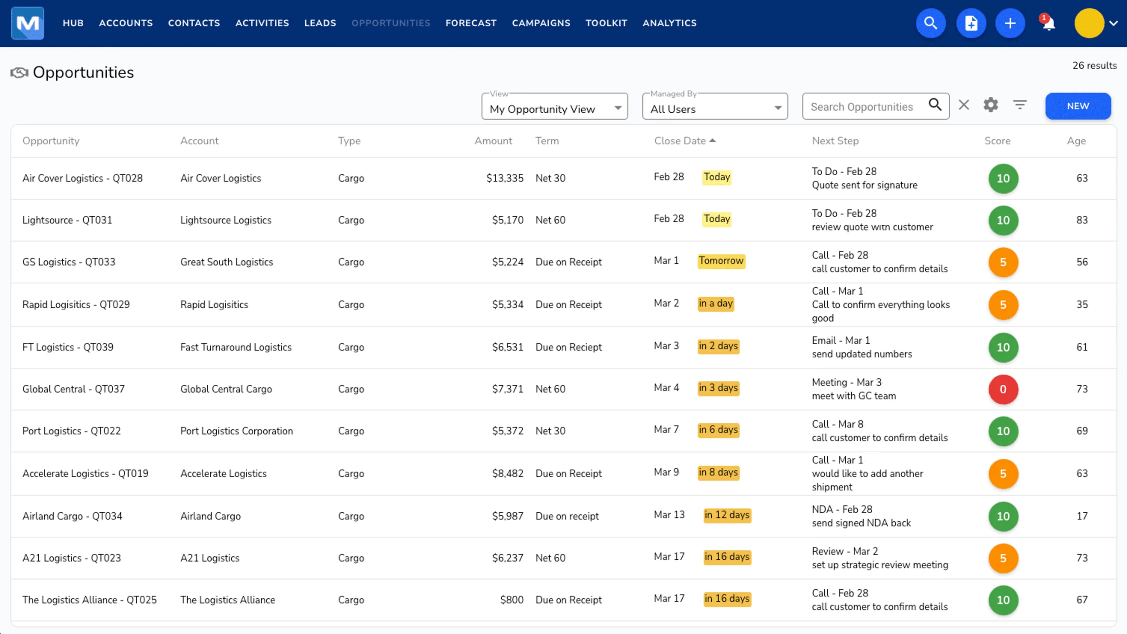Open the Great South Logistics account
1127x634 pixels.
(x=226, y=262)
